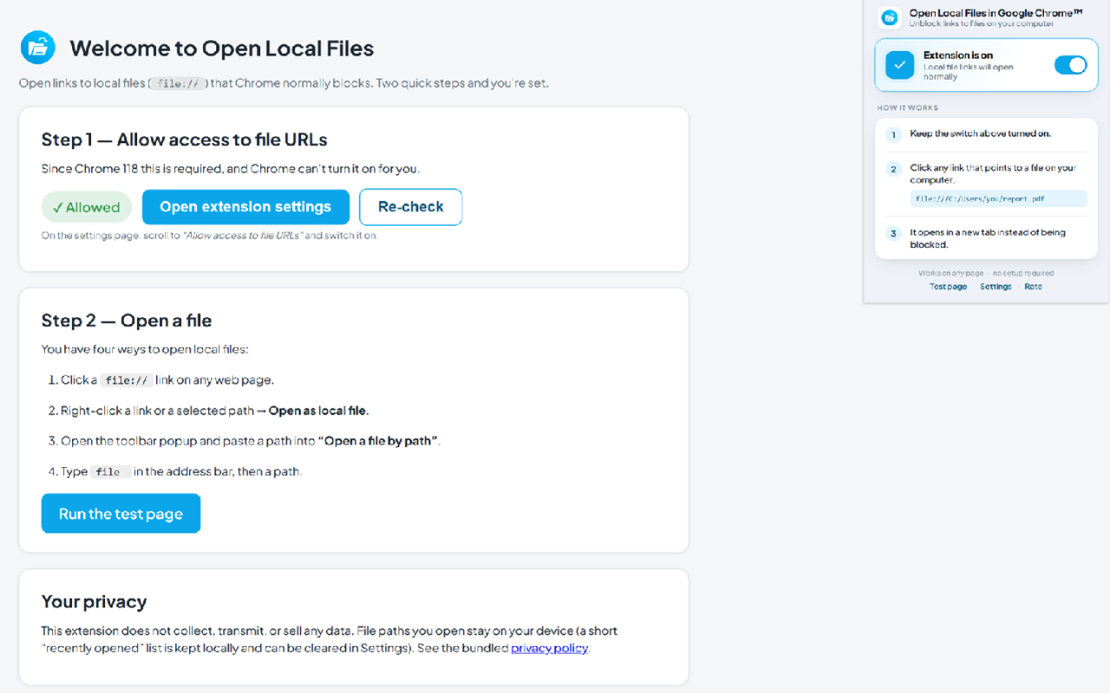Open the Test page link in the popup
1110x693 pixels.
949,287
